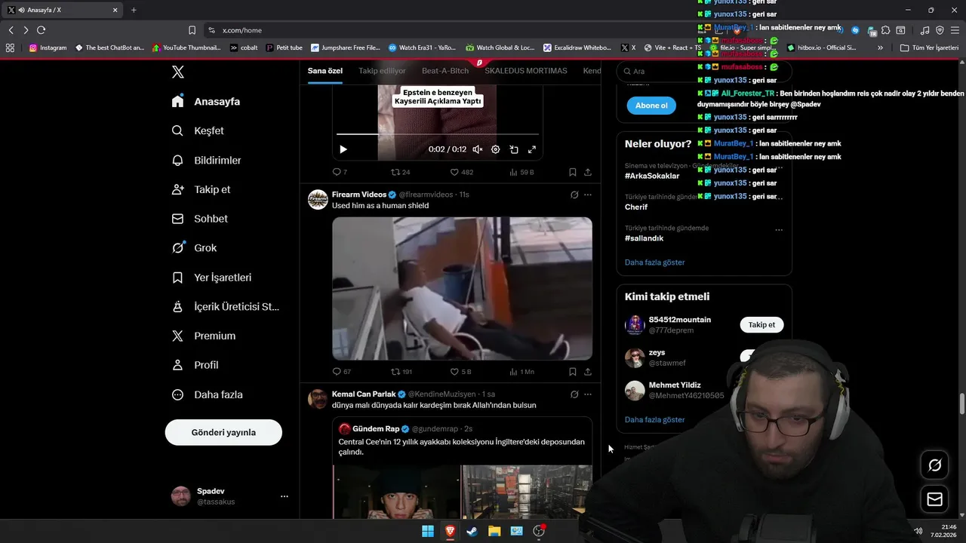Open Yer İşaretleri bookmarks page
Viewport: 966px width, 543px height.
coord(212,278)
